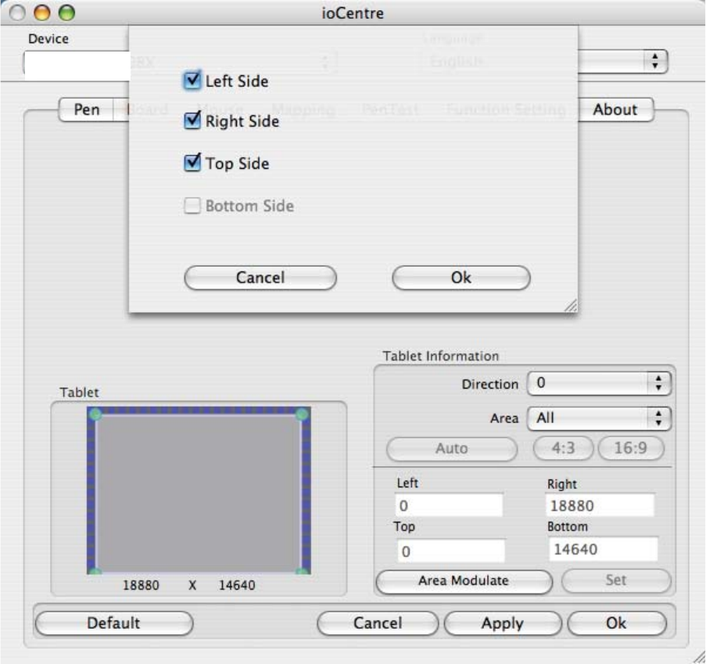Click the Tablet Information label
The width and height of the screenshot is (706, 664).
pyautogui.click(x=441, y=357)
